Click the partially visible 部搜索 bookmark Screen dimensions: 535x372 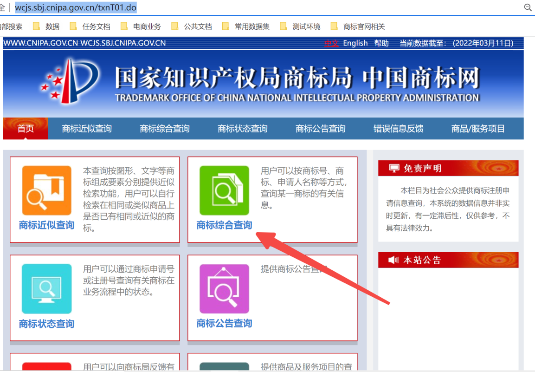11,26
